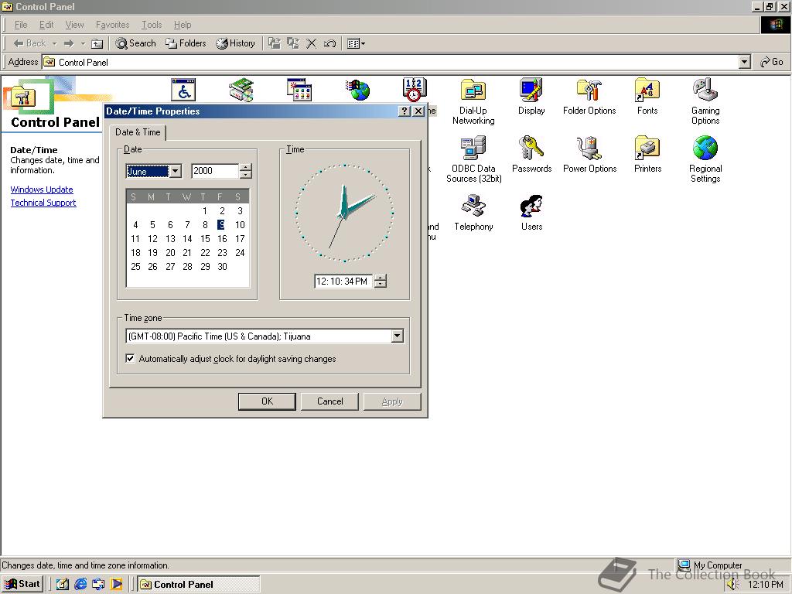Image resolution: width=792 pixels, height=594 pixels.
Task: Open the View menu
Action: click(x=75, y=25)
